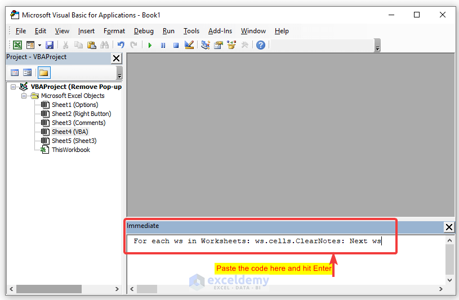Open Find with the binoculars icon
This screenshot has height=300, width=459.
[105, 45]
